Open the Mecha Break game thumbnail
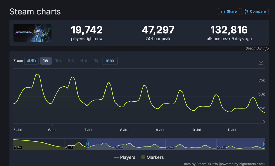 32,33
